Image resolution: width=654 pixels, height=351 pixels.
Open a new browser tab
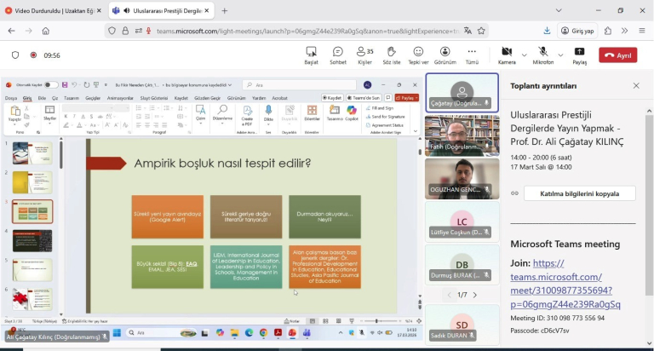tap(225, 10)
